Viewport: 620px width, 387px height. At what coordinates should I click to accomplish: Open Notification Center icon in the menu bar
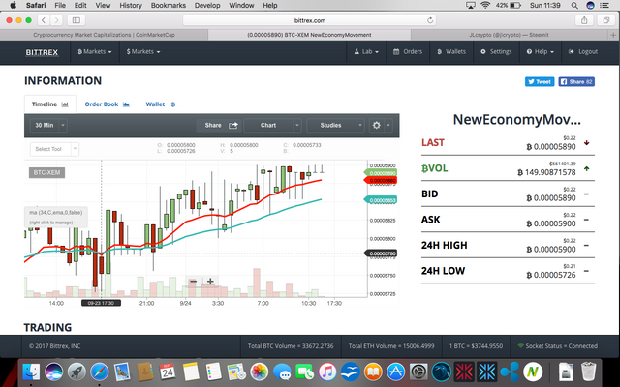tap(604, 6)
